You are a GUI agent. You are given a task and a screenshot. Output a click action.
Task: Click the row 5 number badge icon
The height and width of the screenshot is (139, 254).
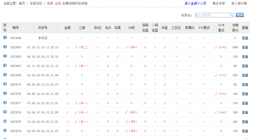pos(5,75)
